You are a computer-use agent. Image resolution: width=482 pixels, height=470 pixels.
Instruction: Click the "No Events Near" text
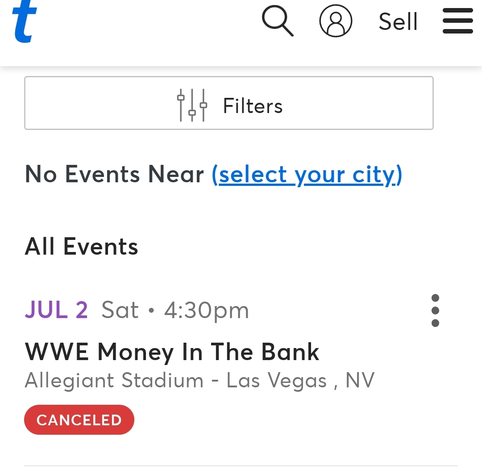point(114,174)
